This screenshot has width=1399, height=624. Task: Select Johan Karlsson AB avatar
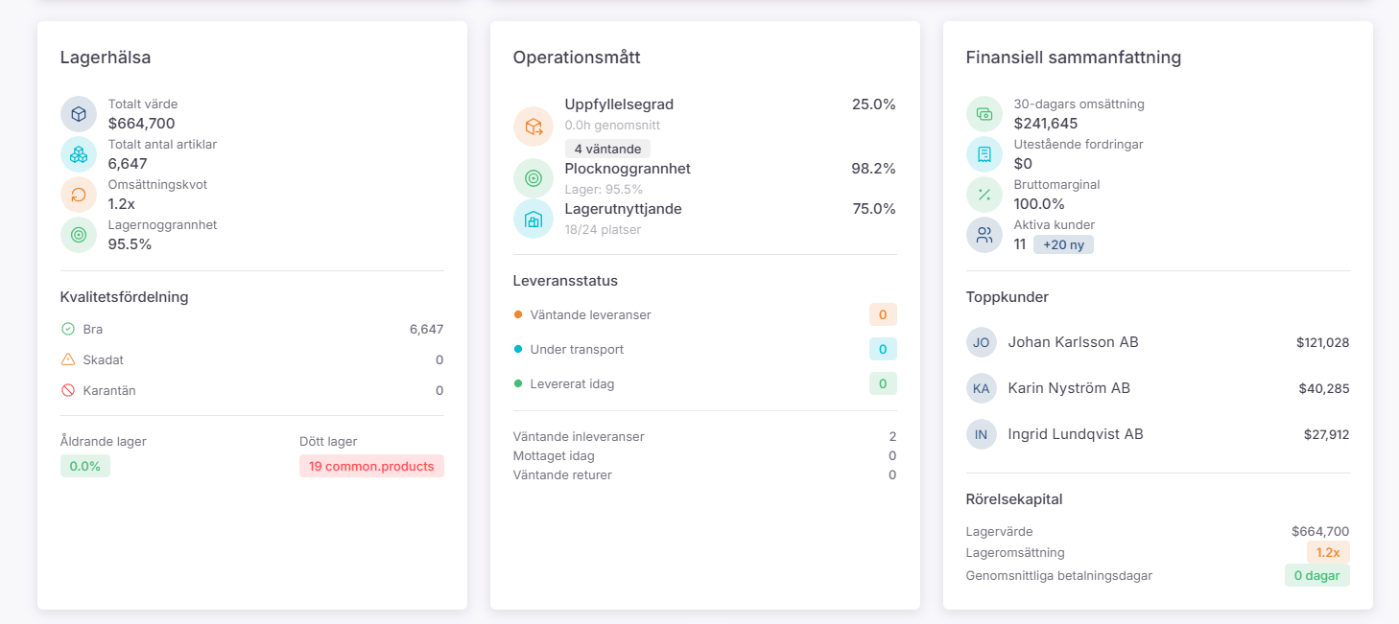(x=982, y=342)
